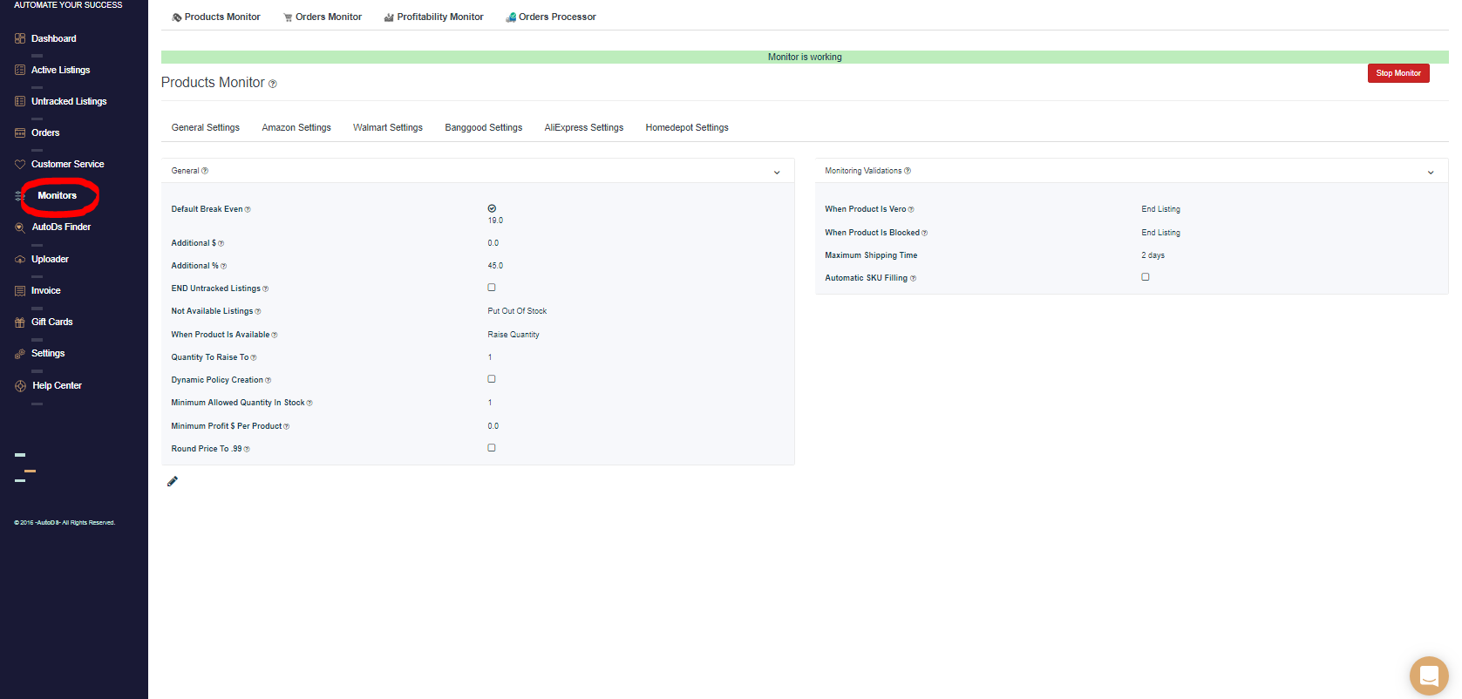Click Put Out Of Stock value
The width and height of the screenshot is (1462, 699).
517,311
